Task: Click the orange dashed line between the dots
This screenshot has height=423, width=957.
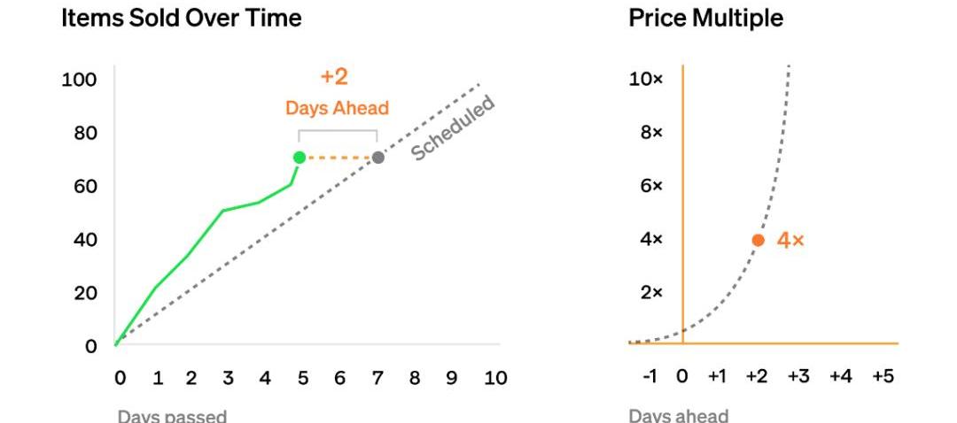Action: (339, 158)
